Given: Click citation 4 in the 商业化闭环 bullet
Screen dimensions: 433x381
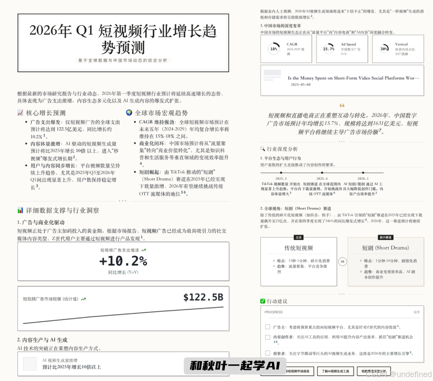Looking at the screenshot, I should pos(141,163).
